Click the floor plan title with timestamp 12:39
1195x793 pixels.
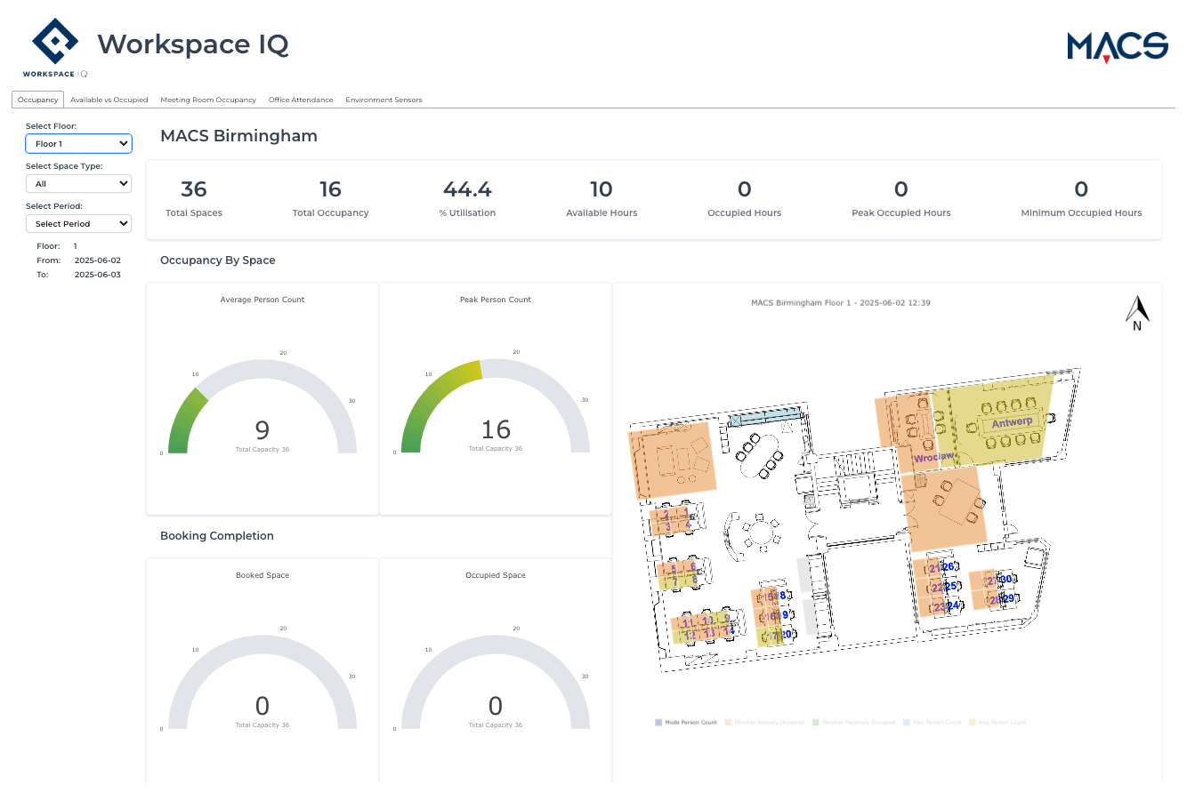click(841, 302)
